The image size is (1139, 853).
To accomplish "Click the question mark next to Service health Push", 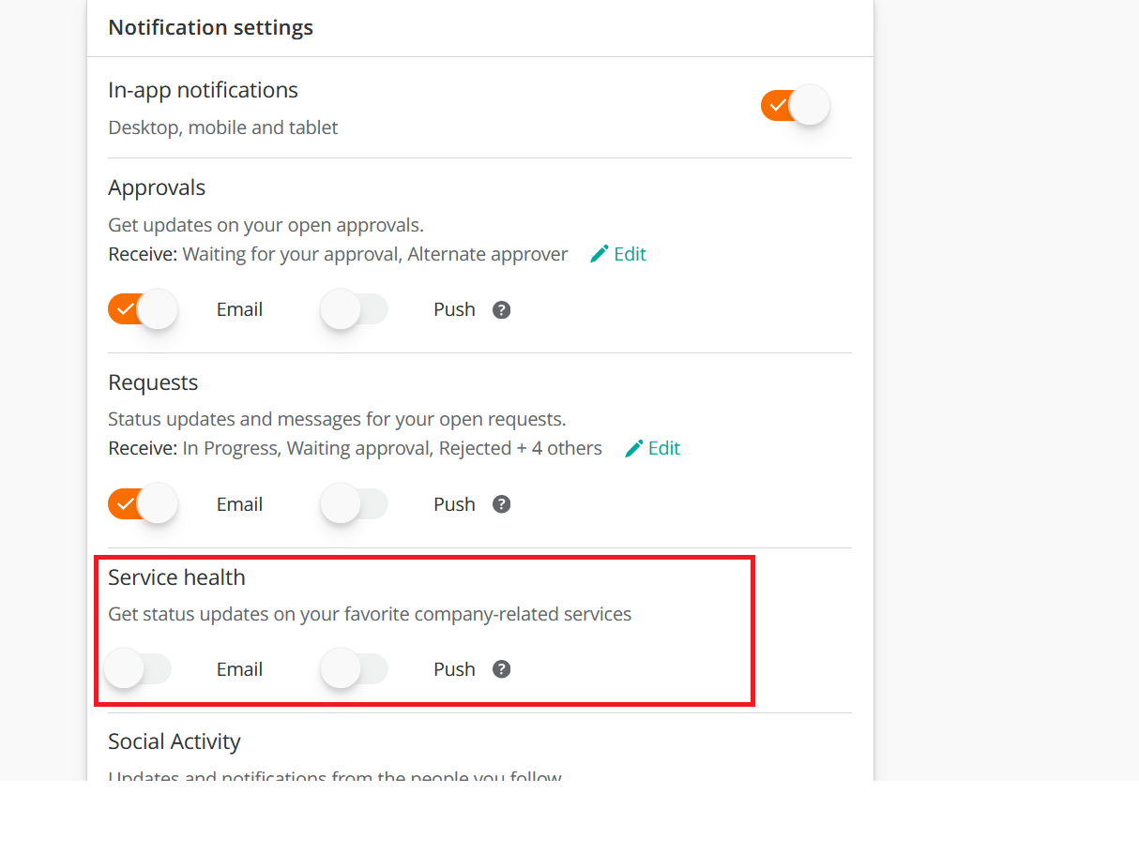I will click(501, 669).
